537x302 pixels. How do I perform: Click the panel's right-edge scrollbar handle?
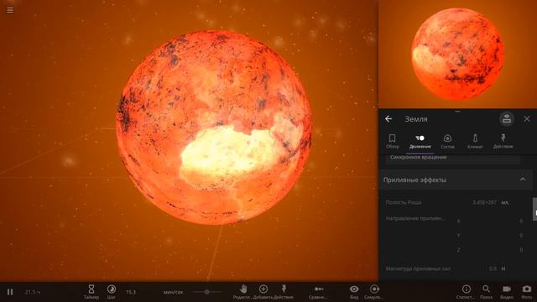tap(534, 209)
